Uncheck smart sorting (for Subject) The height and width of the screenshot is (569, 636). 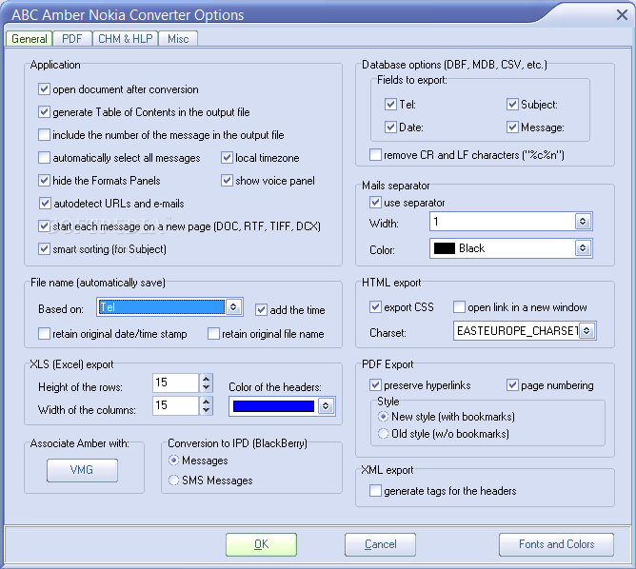pos(44,249)
